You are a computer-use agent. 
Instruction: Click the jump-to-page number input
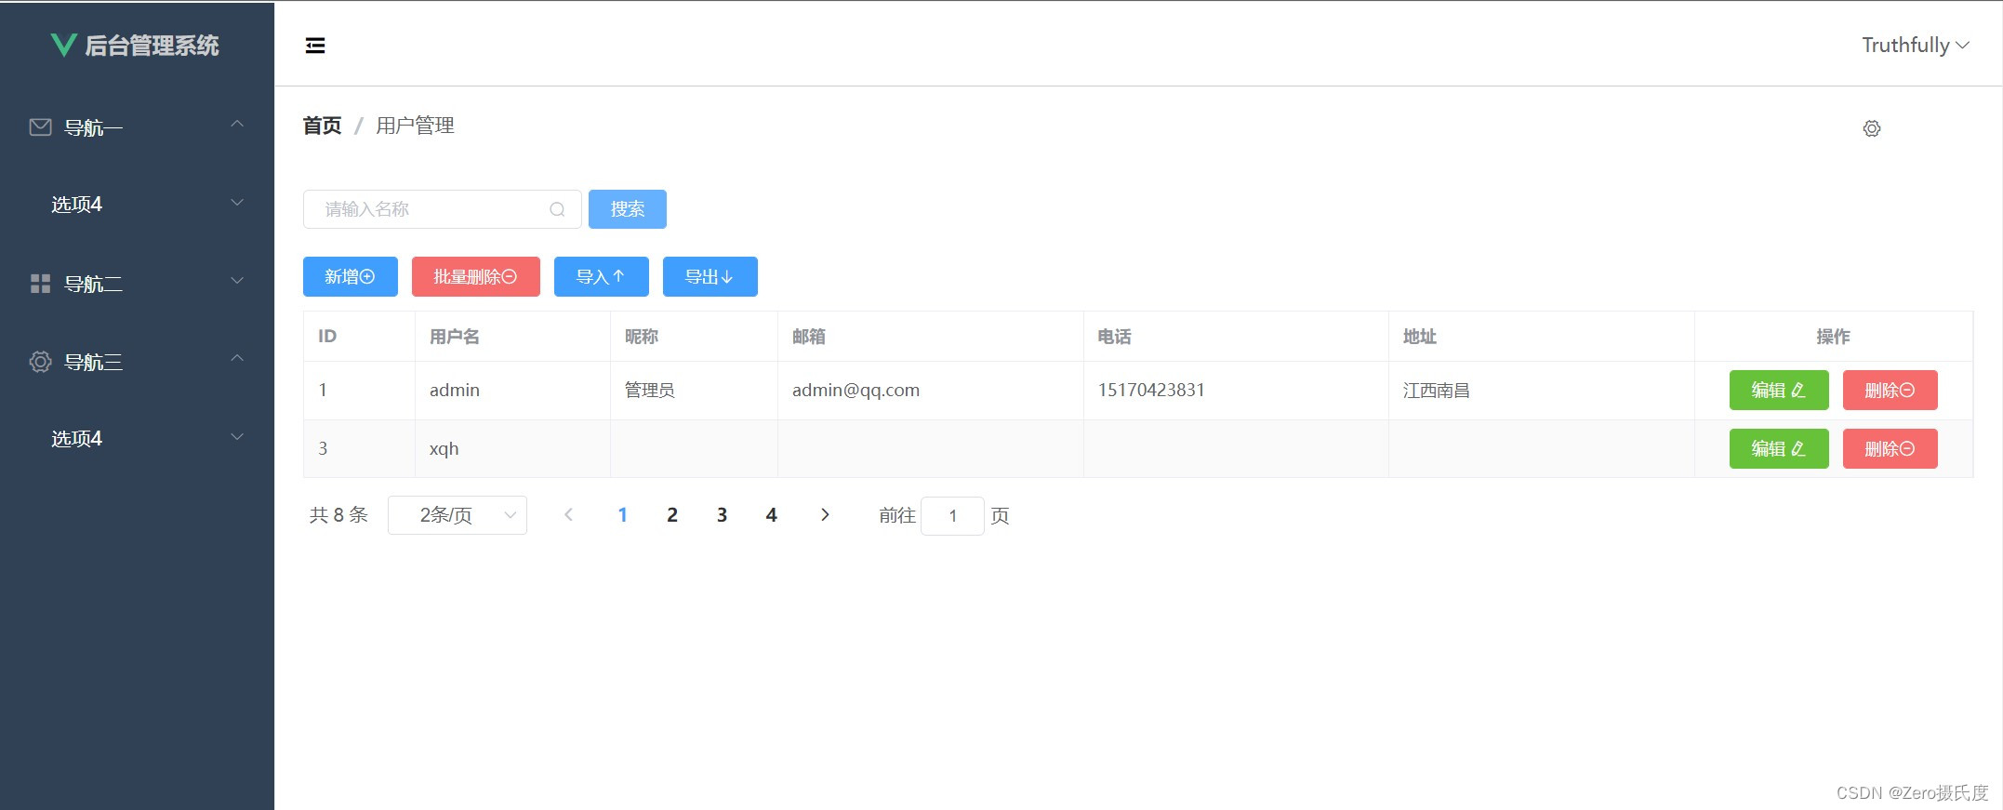pos(952,515)
